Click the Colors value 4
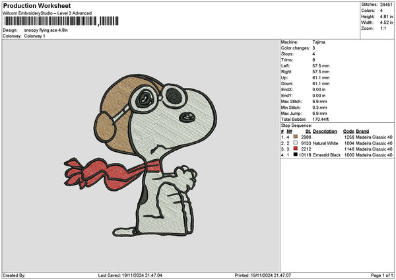The image size is (396, 280). coord(381,11)
